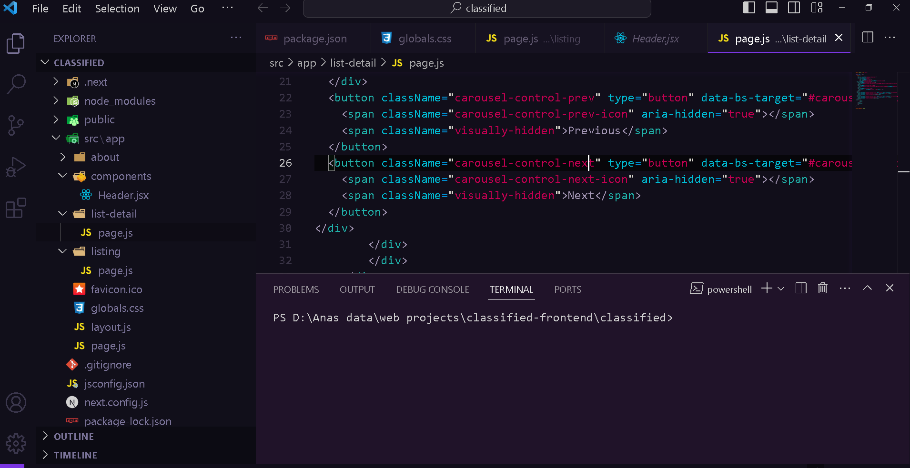
Task: Open the Source Control view
Action: pyautogui.click(x=16, y=125)
